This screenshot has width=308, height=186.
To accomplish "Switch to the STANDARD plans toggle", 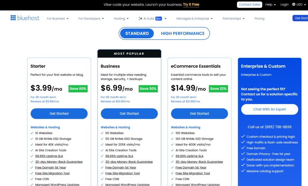I will [137, 33].
